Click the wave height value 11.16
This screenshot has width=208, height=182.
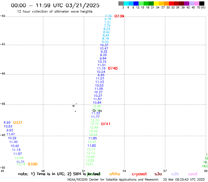(101, 68)
